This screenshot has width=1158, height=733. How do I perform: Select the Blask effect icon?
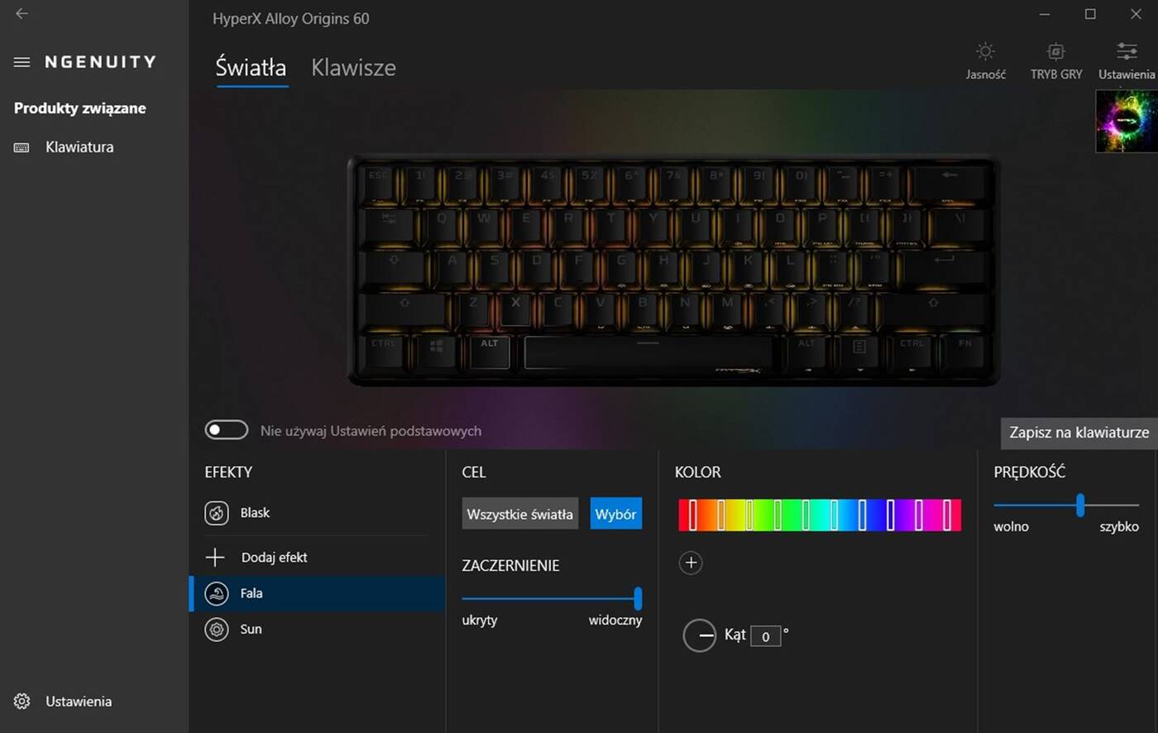(x=217, y=513)
